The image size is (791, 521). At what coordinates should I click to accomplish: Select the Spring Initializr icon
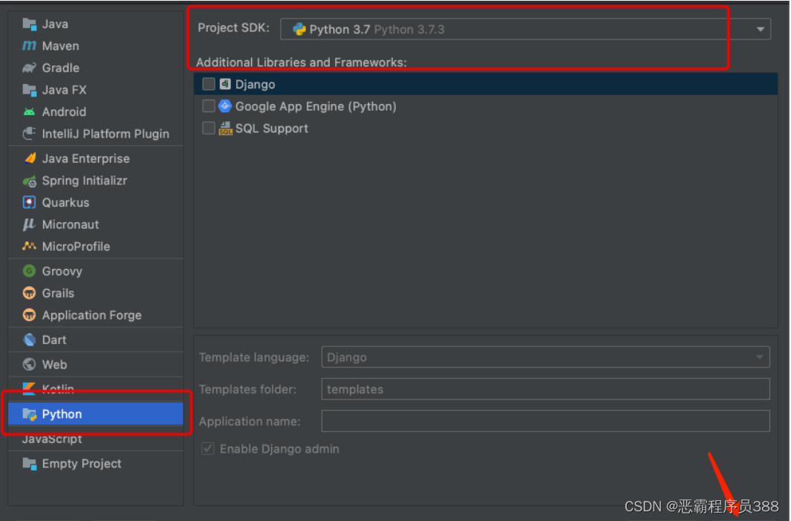click(x=29, y=181)
